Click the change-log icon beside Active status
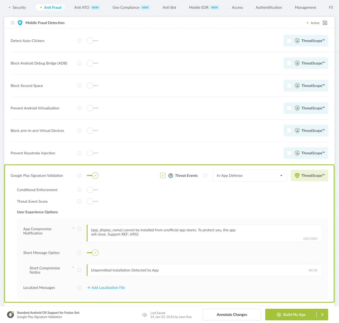Viewport: 339px width, 323px height. (x=325, y=23)
